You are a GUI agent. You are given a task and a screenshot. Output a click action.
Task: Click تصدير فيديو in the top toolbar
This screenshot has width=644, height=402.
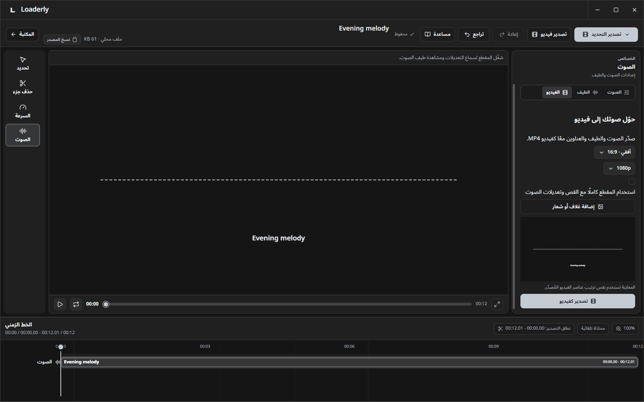point(549,34)
